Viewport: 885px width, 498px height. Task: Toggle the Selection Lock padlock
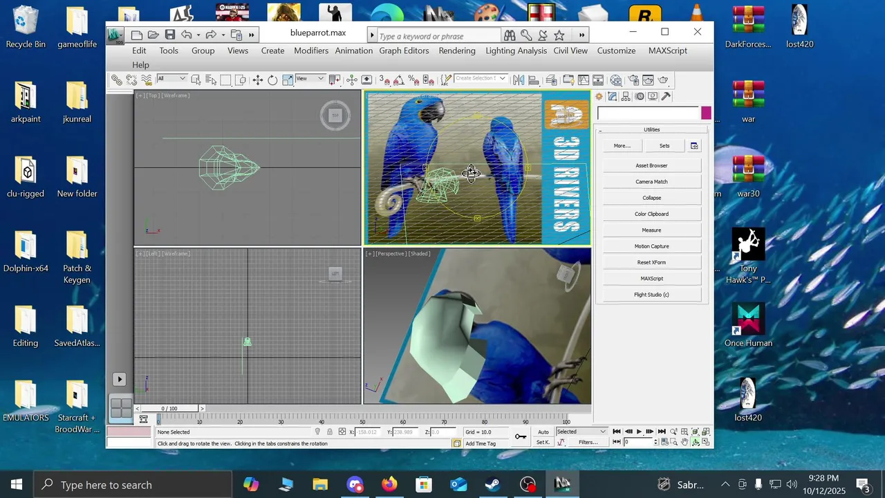point(330,432)
